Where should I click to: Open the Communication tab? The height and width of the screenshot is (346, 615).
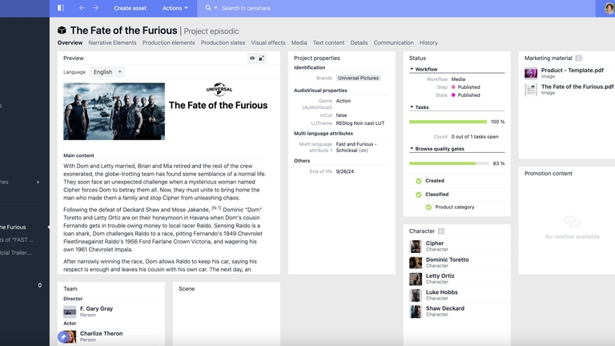(393, 42)
